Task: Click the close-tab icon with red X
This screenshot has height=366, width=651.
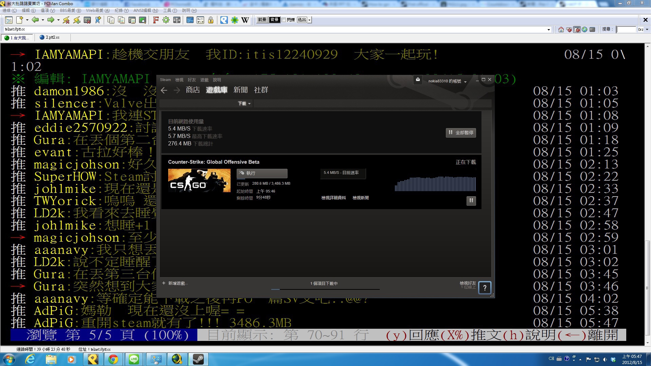Action: pos(87,20)
